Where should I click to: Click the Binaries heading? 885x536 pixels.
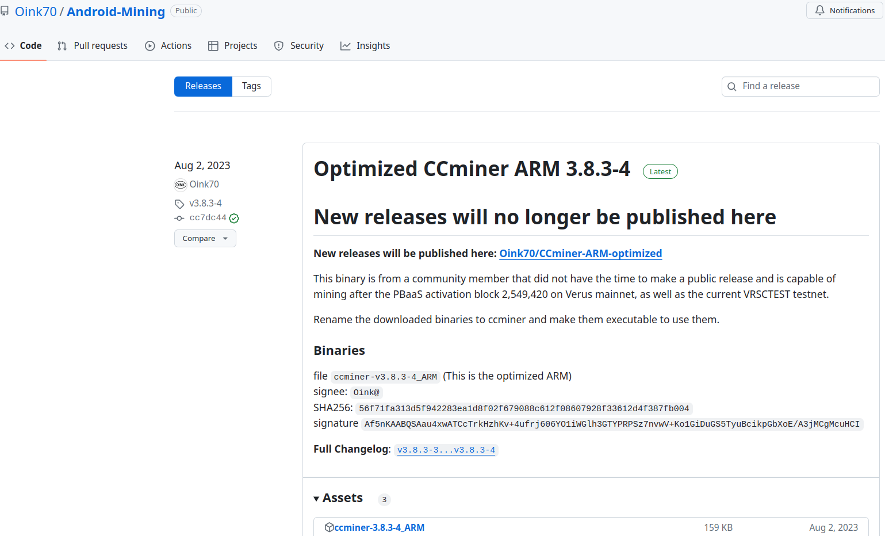click(339, 351)
